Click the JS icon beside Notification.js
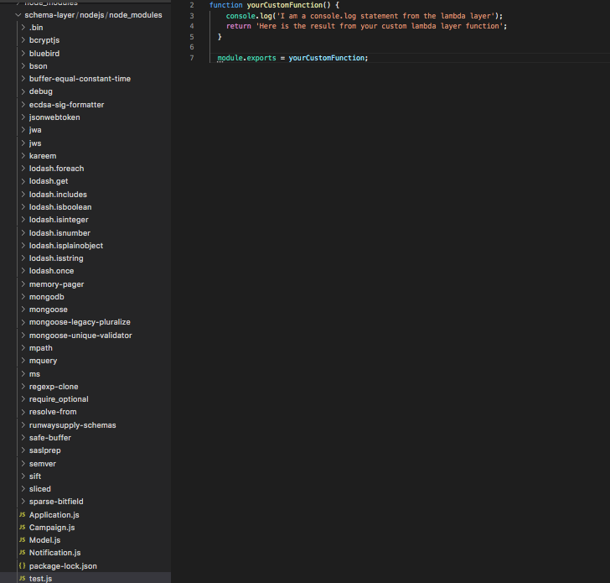 (22, 553)
